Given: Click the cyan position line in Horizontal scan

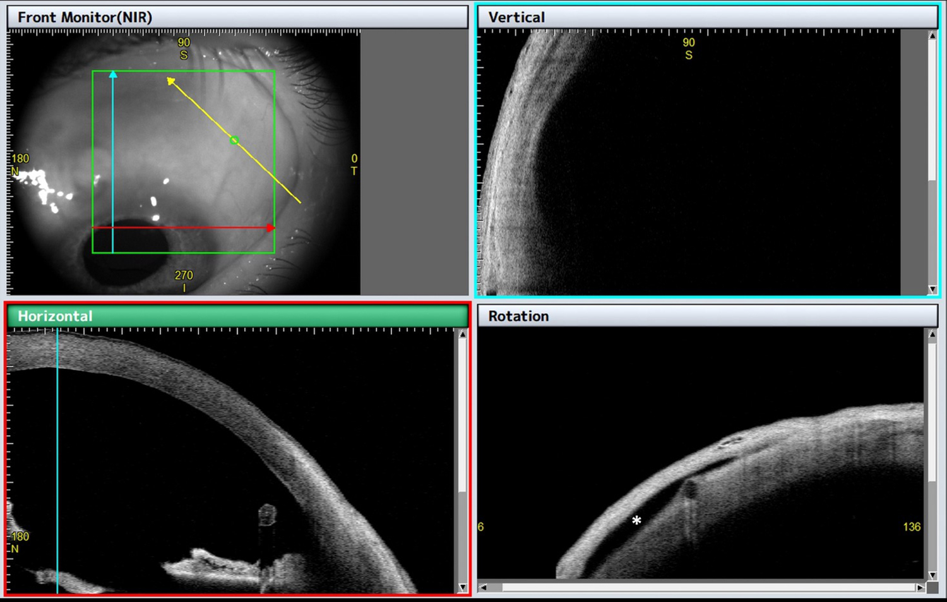Looking at the screenshot, I should tap(57, 461).
